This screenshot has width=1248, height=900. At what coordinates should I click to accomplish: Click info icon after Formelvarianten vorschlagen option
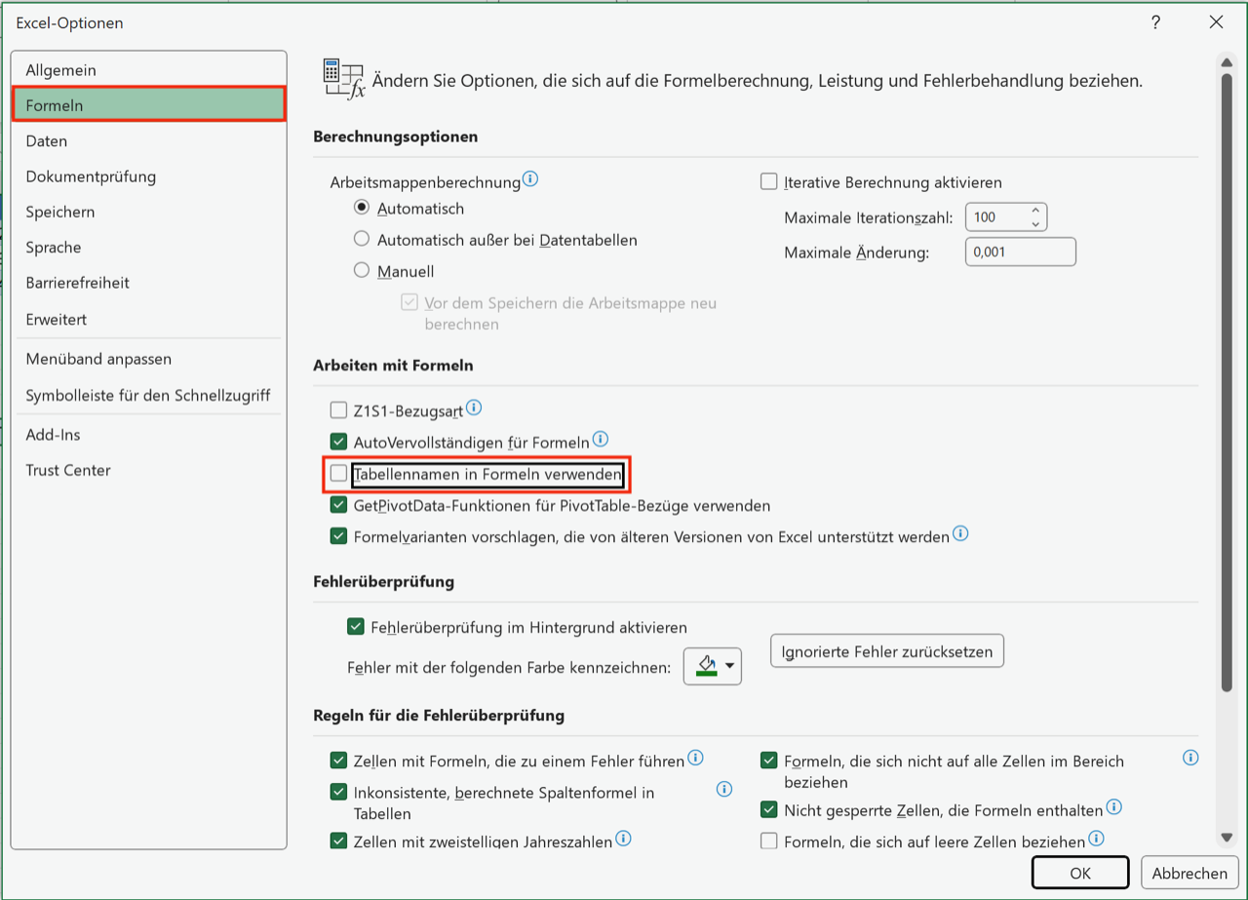(960, 533)
